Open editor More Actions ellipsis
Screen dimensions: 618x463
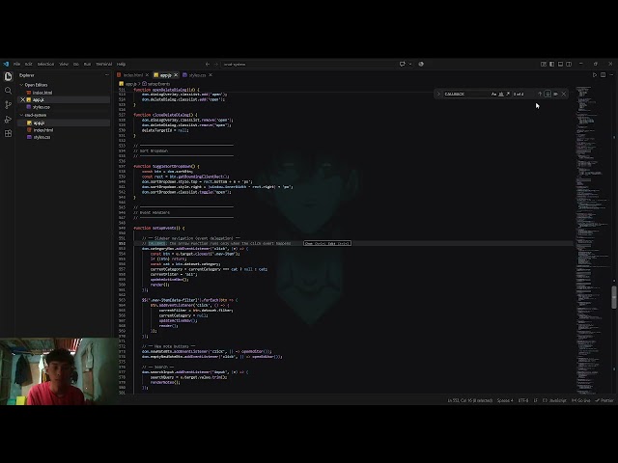pos(611,75)
